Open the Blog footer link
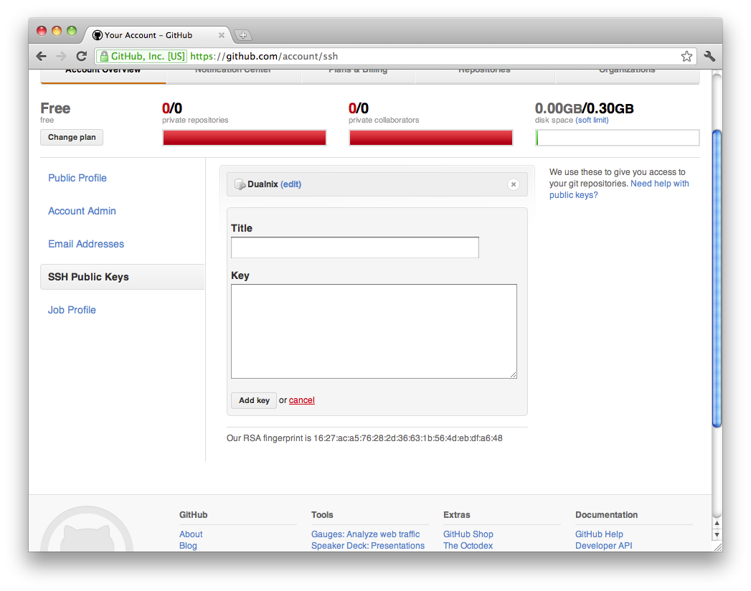Viewport: 751px width, 591px height. click(188, 546)
